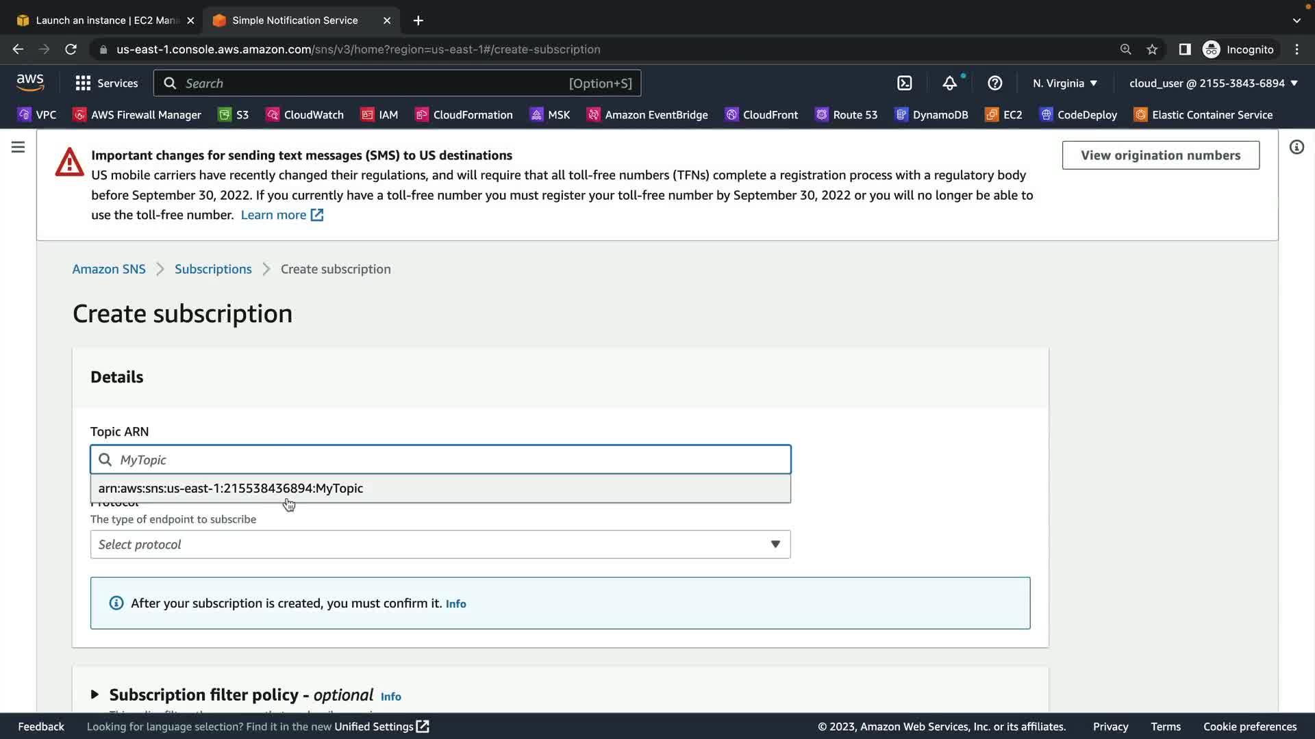Open the Services grid menu

pyautogui.click(x=106, y=83)
